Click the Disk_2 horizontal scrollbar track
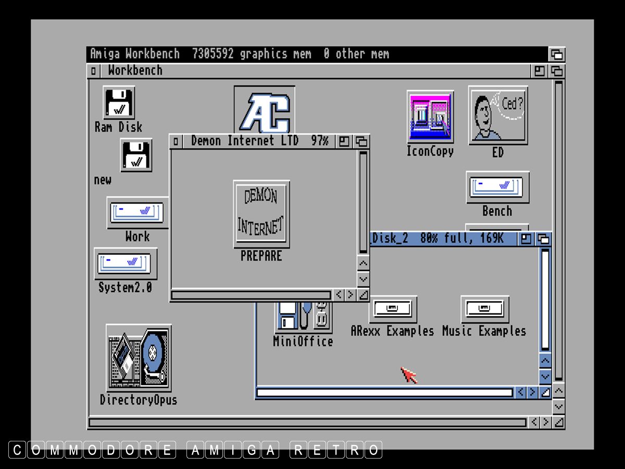 (384, 392)
